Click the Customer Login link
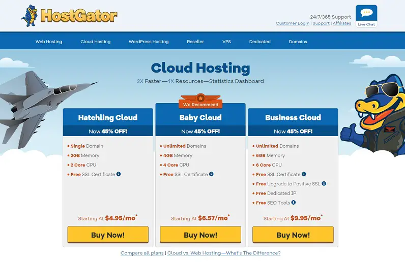The image size is (405, 262). pos(293,23)
